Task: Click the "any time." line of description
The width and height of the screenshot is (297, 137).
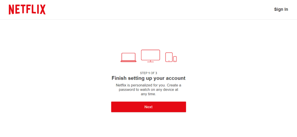Action: tap(148, 94)
